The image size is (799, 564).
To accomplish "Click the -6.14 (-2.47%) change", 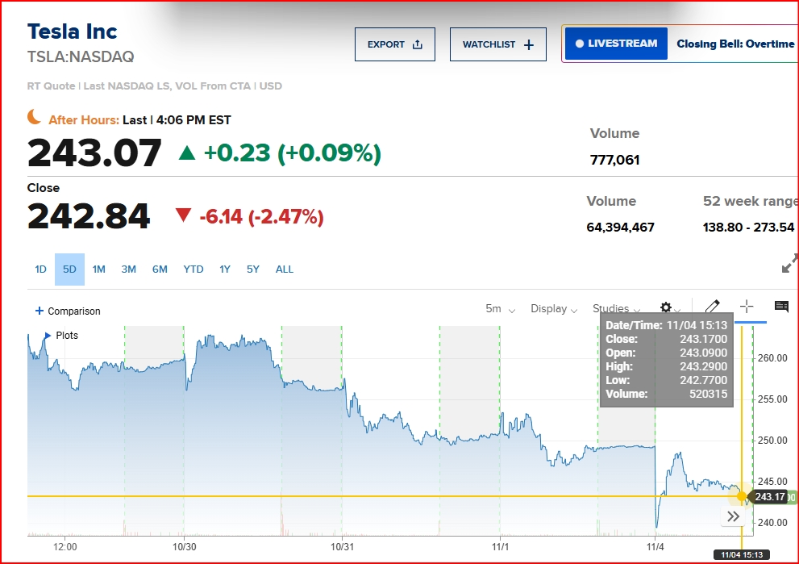I will [249, 217].
